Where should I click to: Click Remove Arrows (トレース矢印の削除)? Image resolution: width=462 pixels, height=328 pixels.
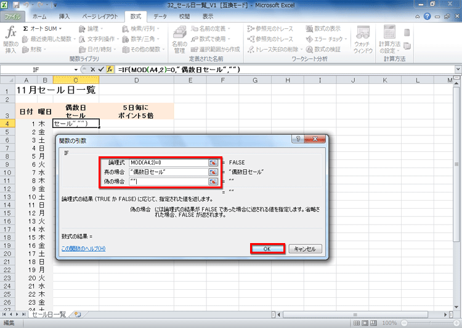point(275,49)
